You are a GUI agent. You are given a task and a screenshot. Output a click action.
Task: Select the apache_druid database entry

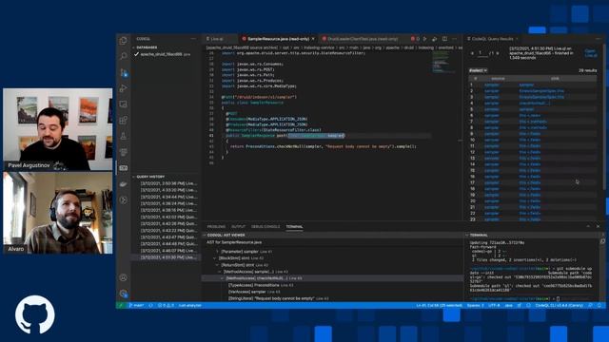(165, 54)
